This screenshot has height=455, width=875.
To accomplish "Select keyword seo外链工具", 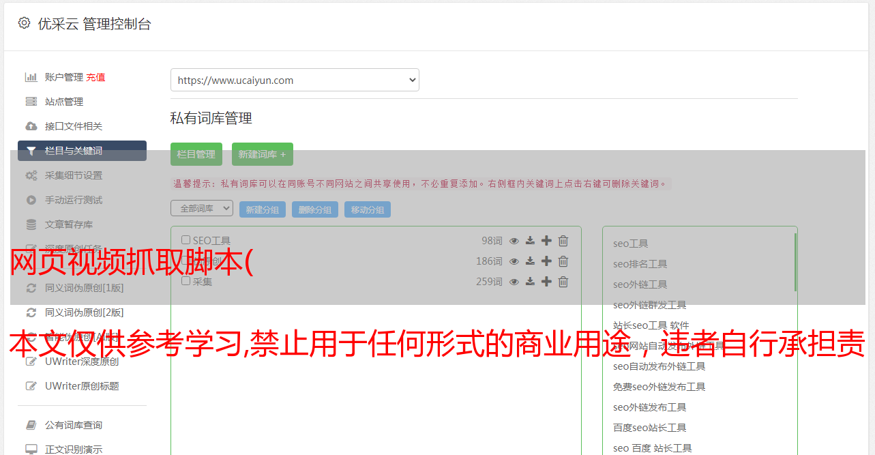I will [x=640, y=284].
